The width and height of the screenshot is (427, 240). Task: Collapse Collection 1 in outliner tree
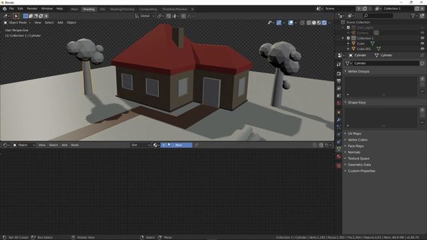point(343,39)
